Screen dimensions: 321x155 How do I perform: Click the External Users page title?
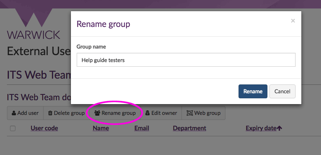click(x=39, y=51)
